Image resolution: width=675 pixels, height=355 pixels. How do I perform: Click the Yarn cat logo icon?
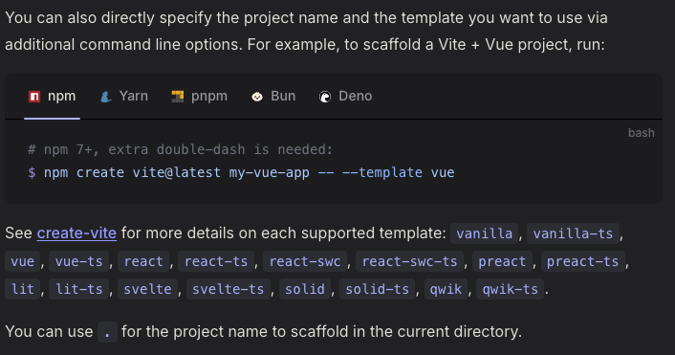point(105,97)
